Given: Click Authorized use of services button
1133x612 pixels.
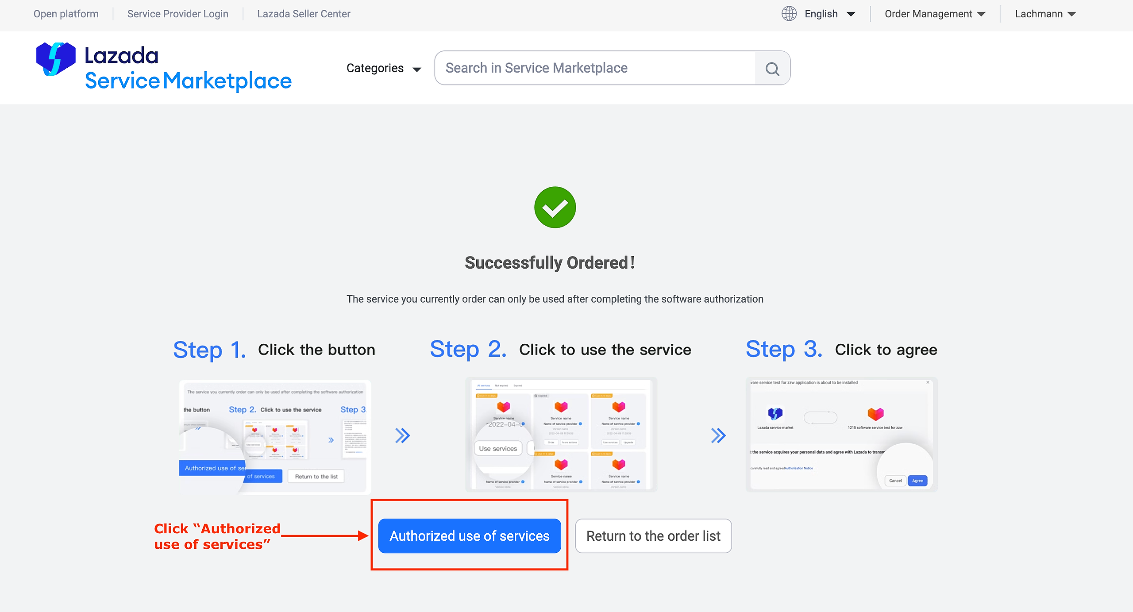Looking at the screenshot, I should 469,536.
